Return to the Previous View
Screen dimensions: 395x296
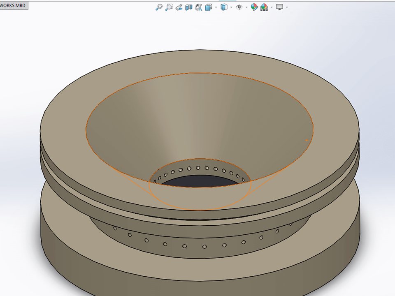coord(179,7)
